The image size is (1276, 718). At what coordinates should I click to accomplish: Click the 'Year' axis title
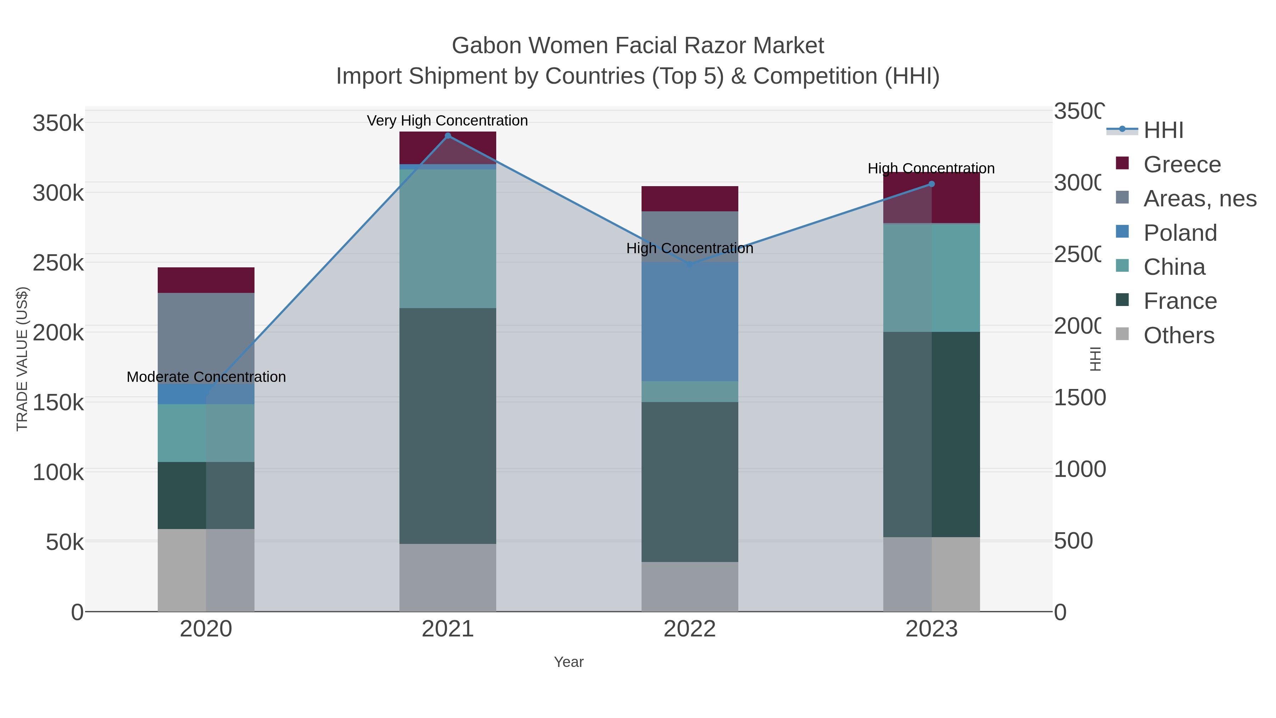click(569, 662)
